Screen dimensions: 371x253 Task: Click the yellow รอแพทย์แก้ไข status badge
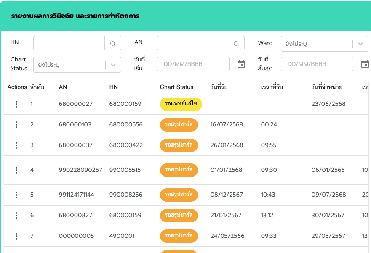[181, 104]
